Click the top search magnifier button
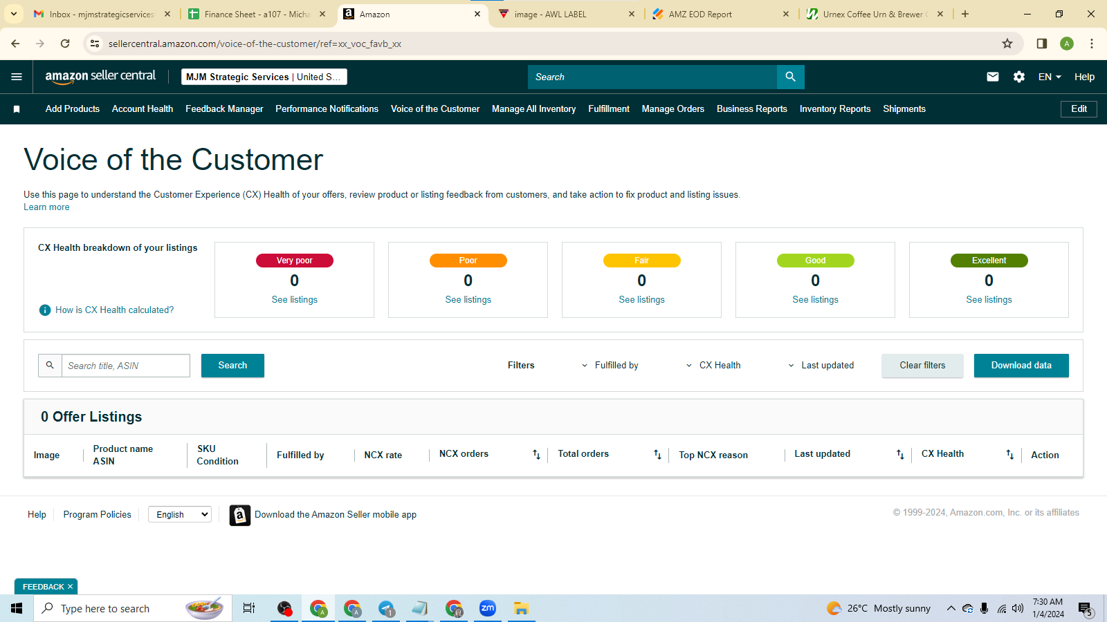Viewport: 1107px width, 622px height. [x=790, y=77]
